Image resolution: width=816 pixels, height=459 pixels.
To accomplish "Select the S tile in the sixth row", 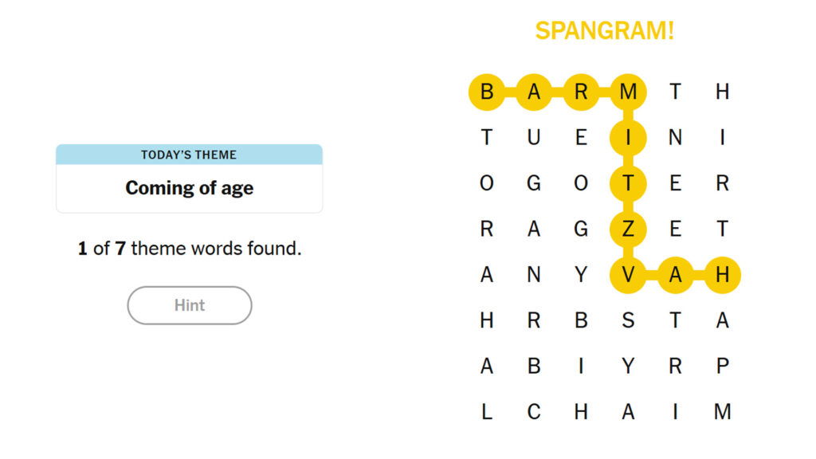I will click(x=628, y=320).
